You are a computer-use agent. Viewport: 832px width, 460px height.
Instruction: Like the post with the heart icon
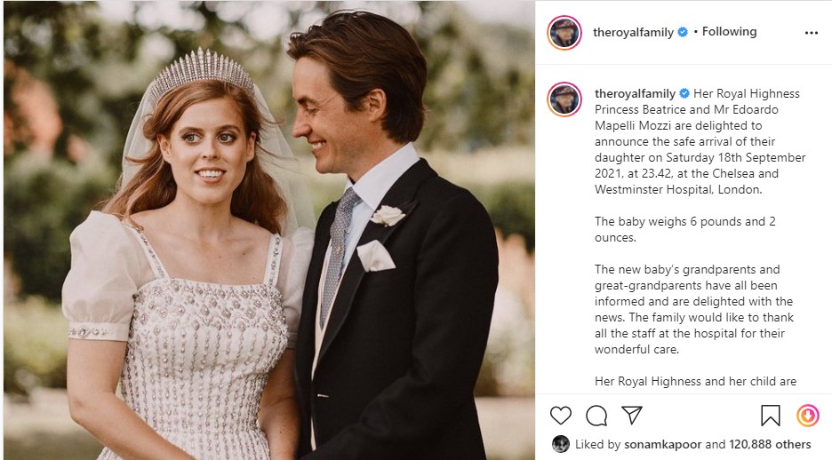tap(560, 416)
